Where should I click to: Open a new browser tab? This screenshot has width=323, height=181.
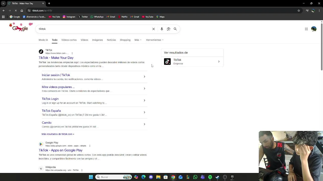pos(49,4)
